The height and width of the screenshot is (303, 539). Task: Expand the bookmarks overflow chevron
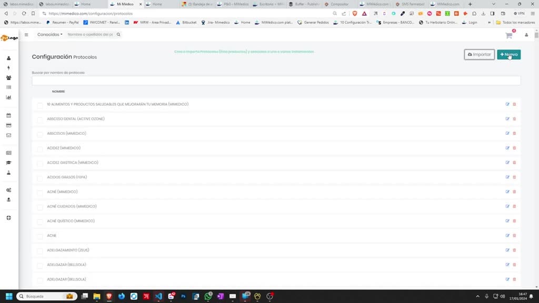pyautogui.click(x=489, y=22)
